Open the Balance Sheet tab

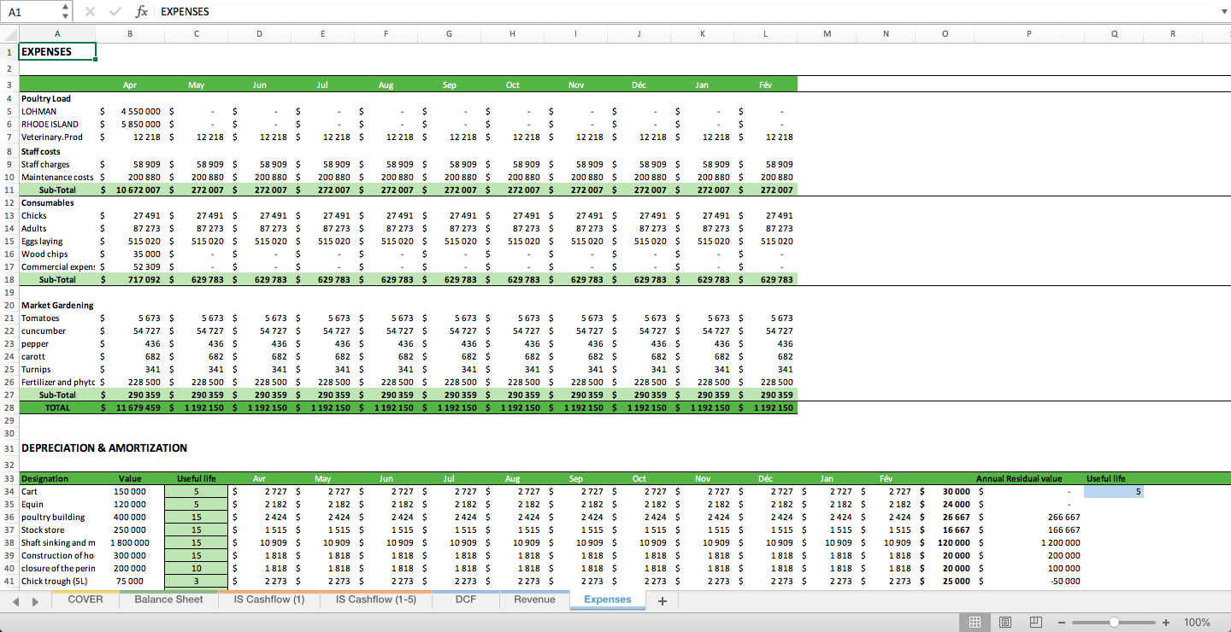[x=168, y=600]
